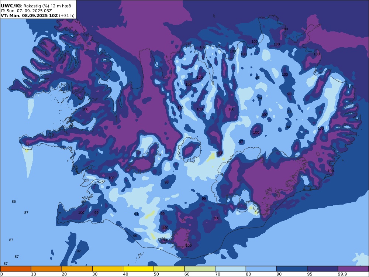Click the legend tick label '70'

[218, 274]
